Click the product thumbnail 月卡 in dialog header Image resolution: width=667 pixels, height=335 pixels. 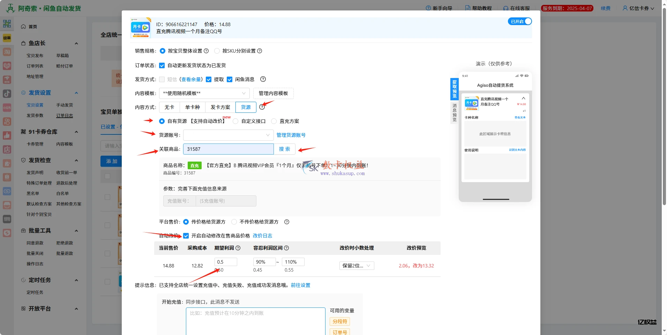click(141, 28)
